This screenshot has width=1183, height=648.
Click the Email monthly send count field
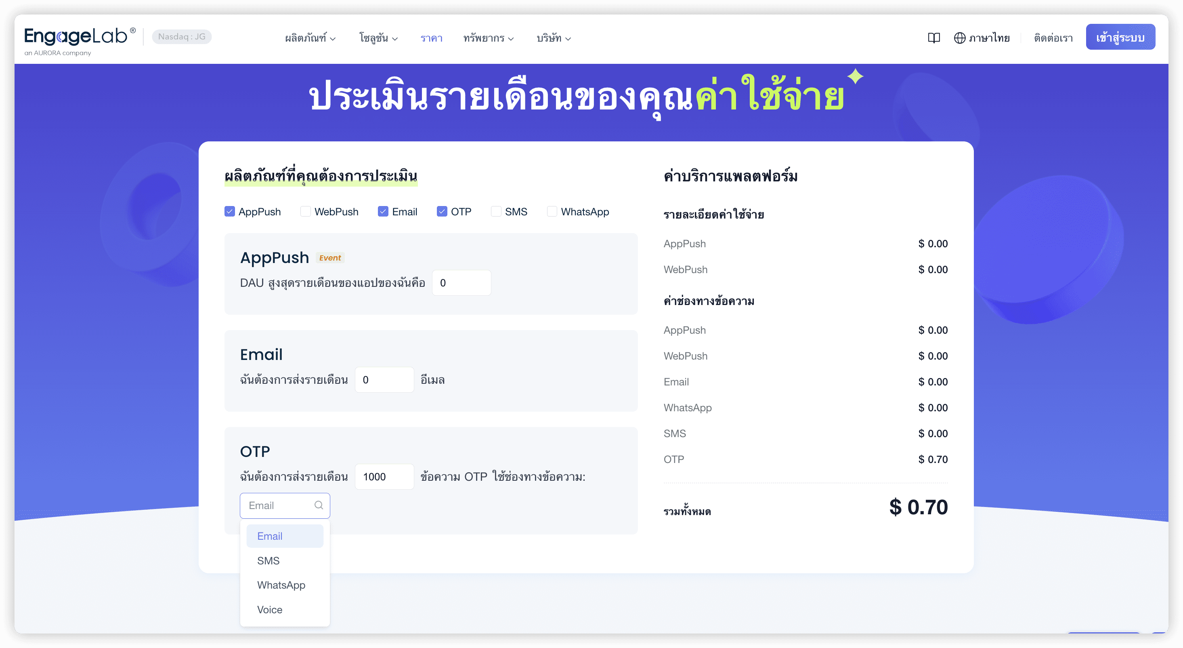pyautogui.click(x=384, y=380)
